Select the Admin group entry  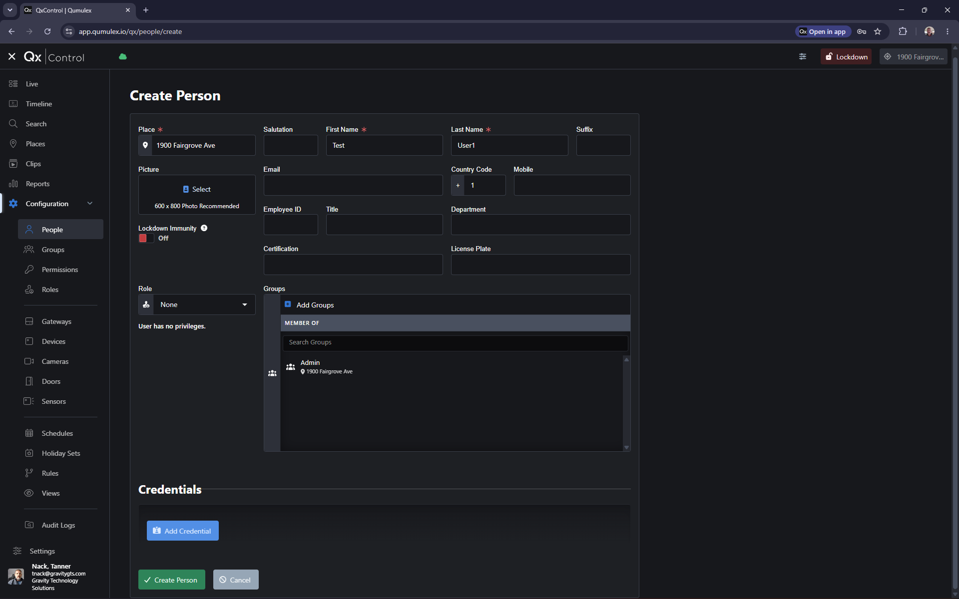452,367
